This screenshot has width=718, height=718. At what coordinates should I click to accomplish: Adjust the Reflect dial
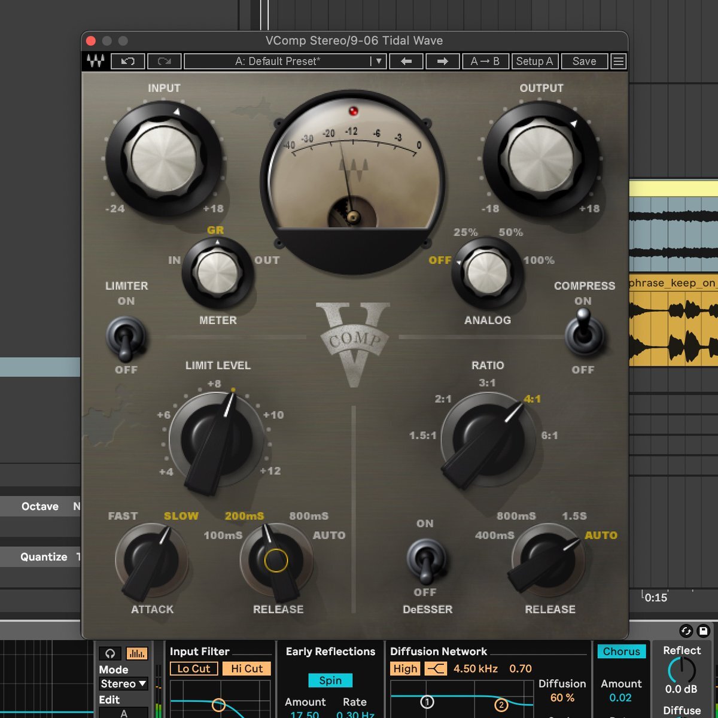[681, 670]
